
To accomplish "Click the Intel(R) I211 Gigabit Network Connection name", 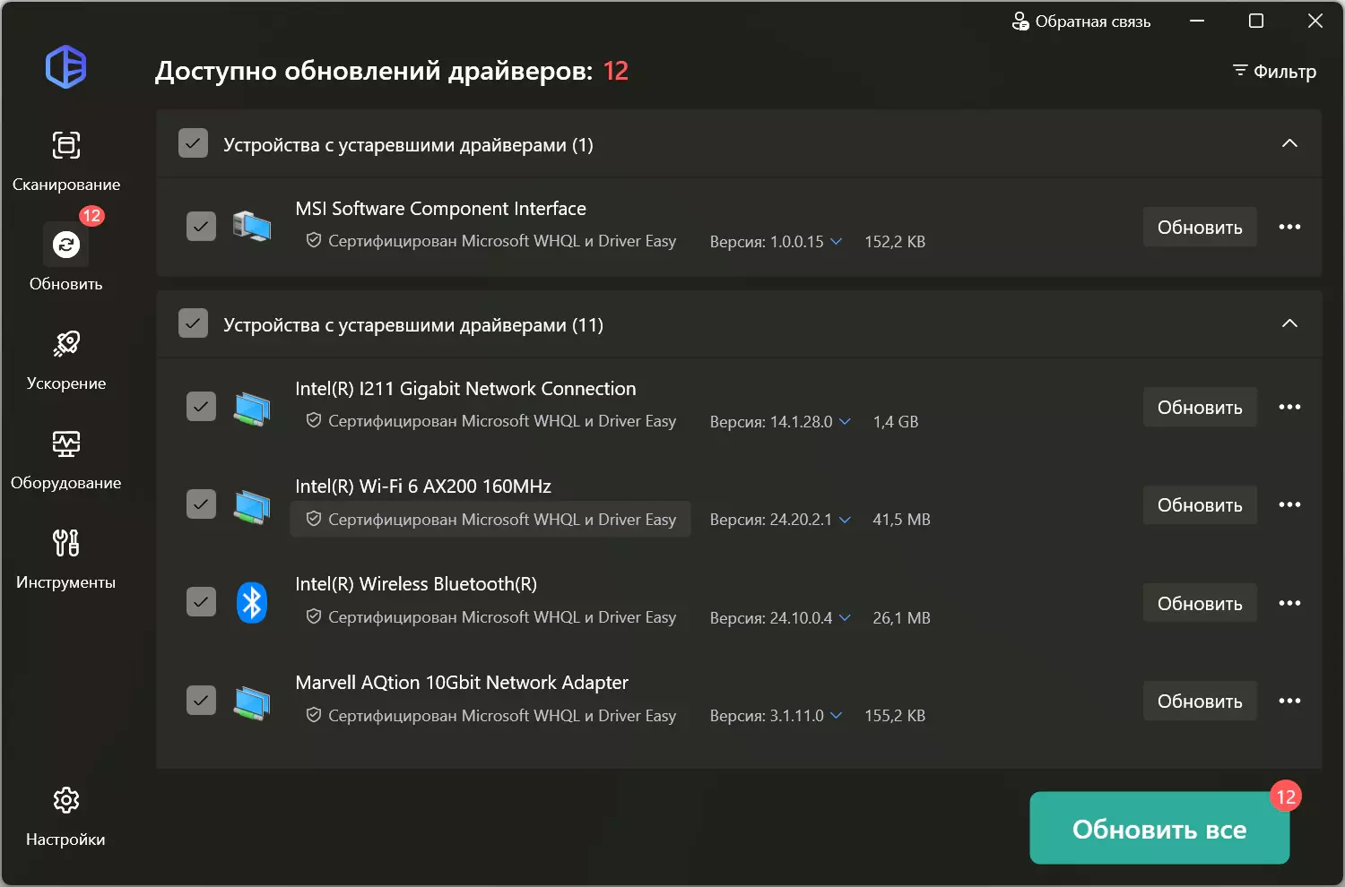I will [465, 389].
